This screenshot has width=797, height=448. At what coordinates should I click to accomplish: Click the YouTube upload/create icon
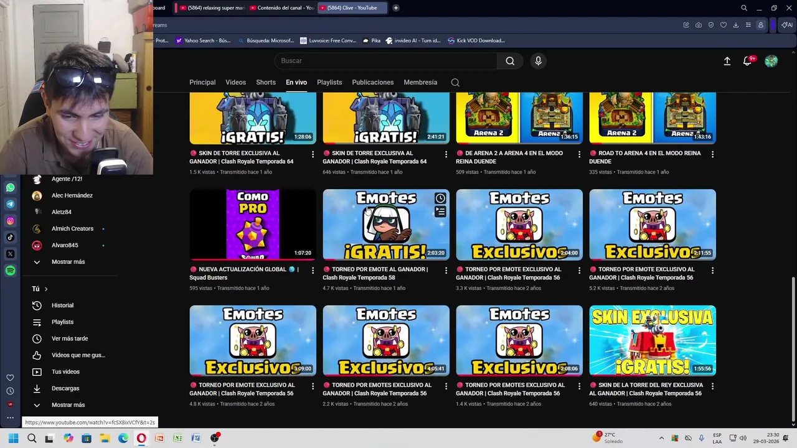pyautogui.click(x=727, y=61)
